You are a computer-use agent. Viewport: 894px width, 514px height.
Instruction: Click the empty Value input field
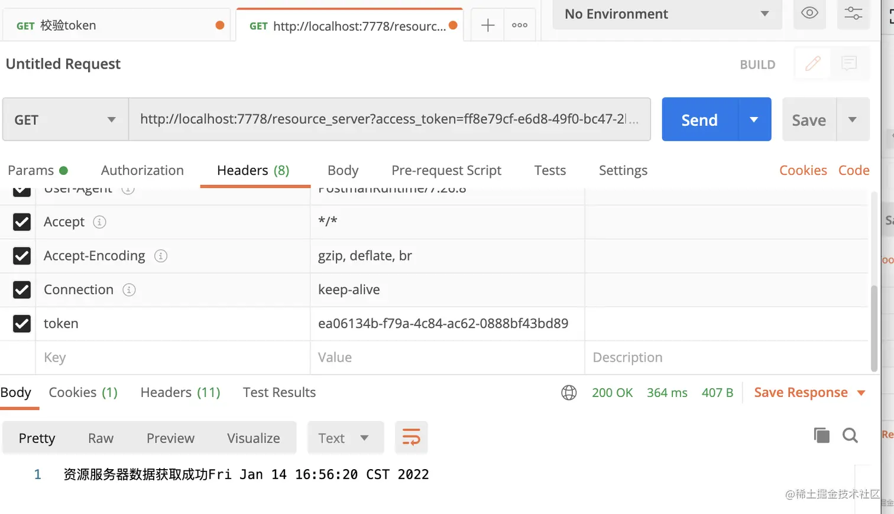(x=448, y=357)
